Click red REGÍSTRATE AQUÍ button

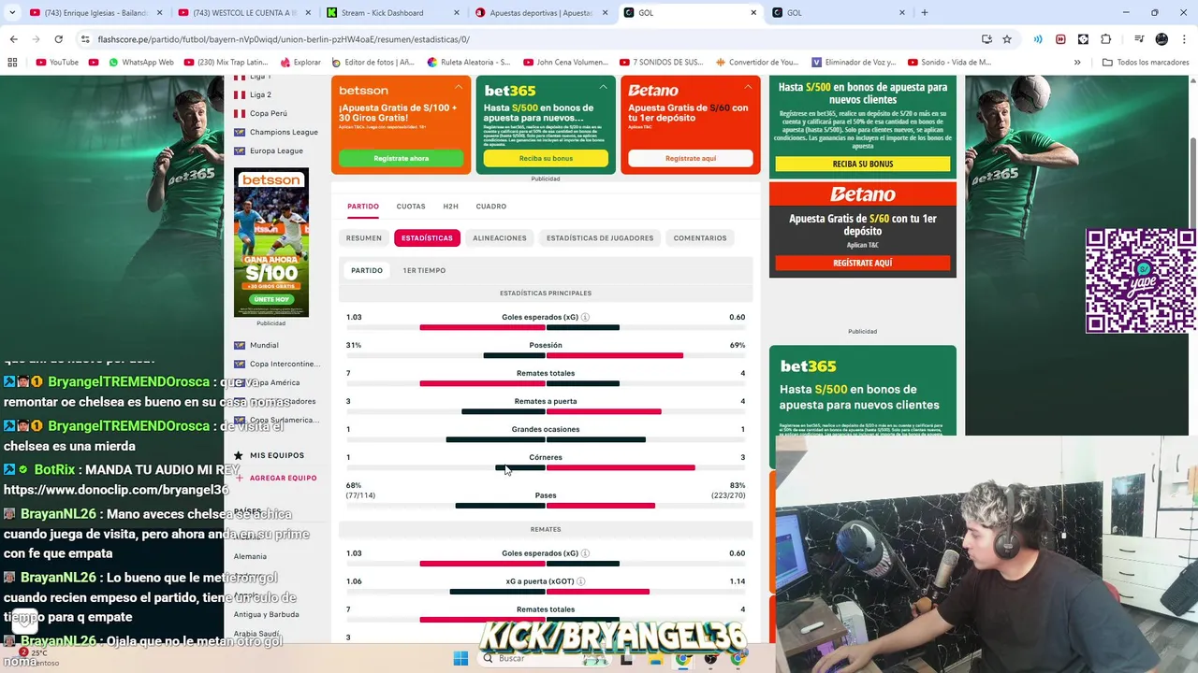tap(863, 264)
